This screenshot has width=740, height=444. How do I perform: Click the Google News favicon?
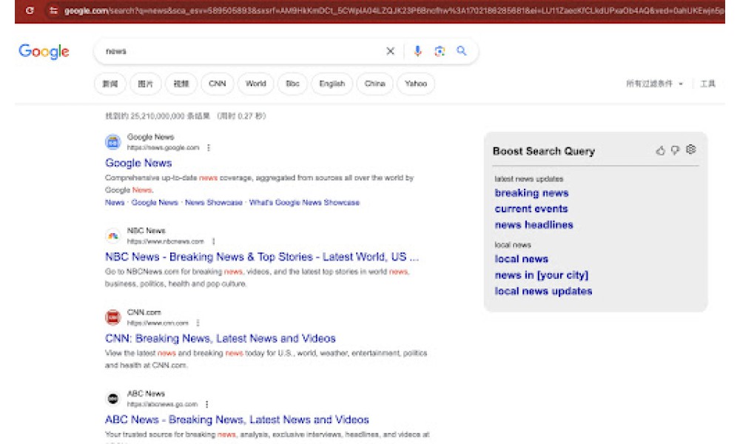click(x=112, y=141)
